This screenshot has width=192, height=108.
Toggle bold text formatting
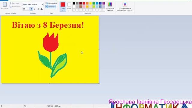pos(31,9)
